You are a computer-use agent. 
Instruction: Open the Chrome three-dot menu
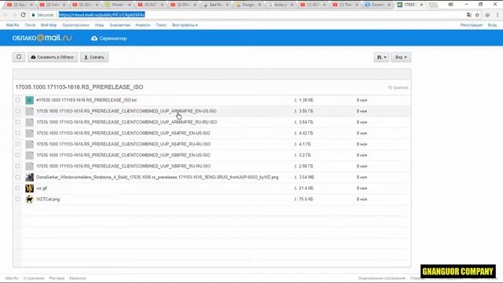pos(497,15)
